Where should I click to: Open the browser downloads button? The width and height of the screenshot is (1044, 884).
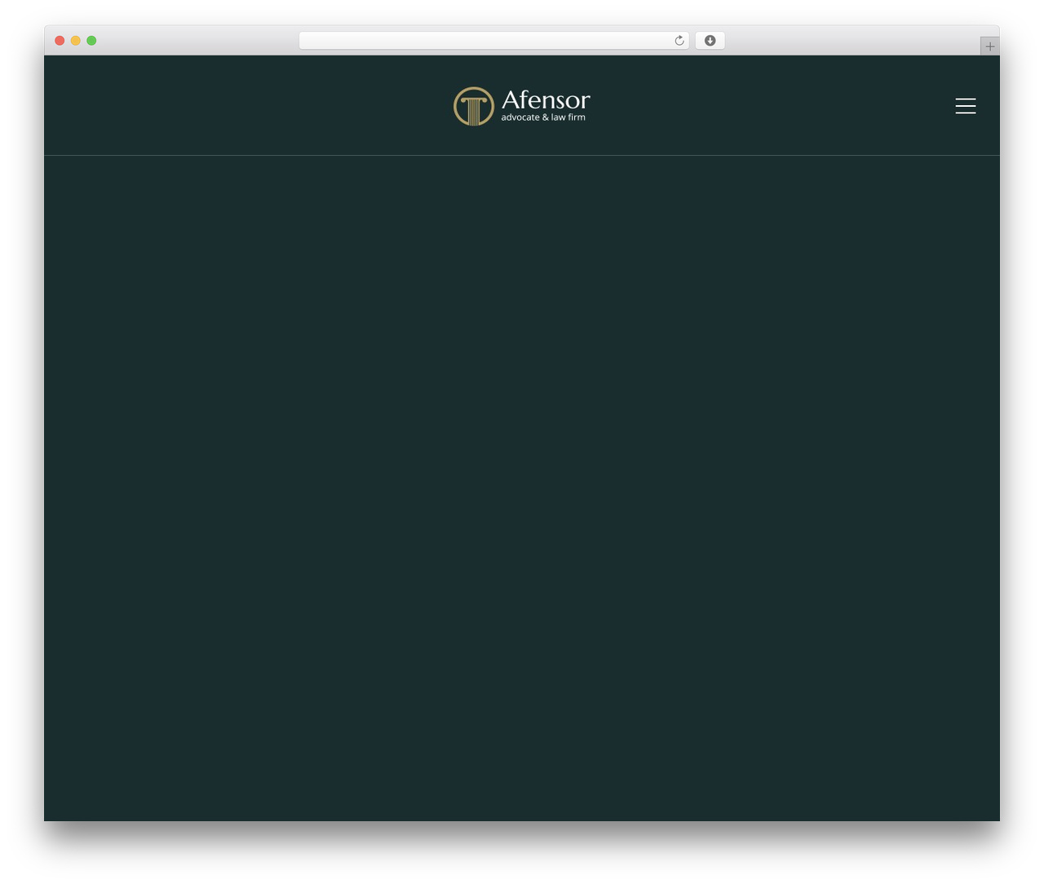[x=710, y=41]
